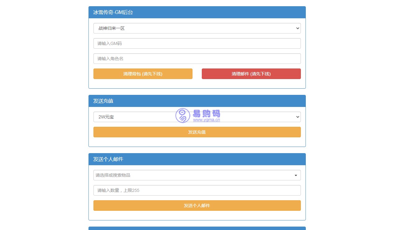Open the www.ygma.cn watermark link
Viewport: 394px width, 230px height.
click(x=206, y=120)
